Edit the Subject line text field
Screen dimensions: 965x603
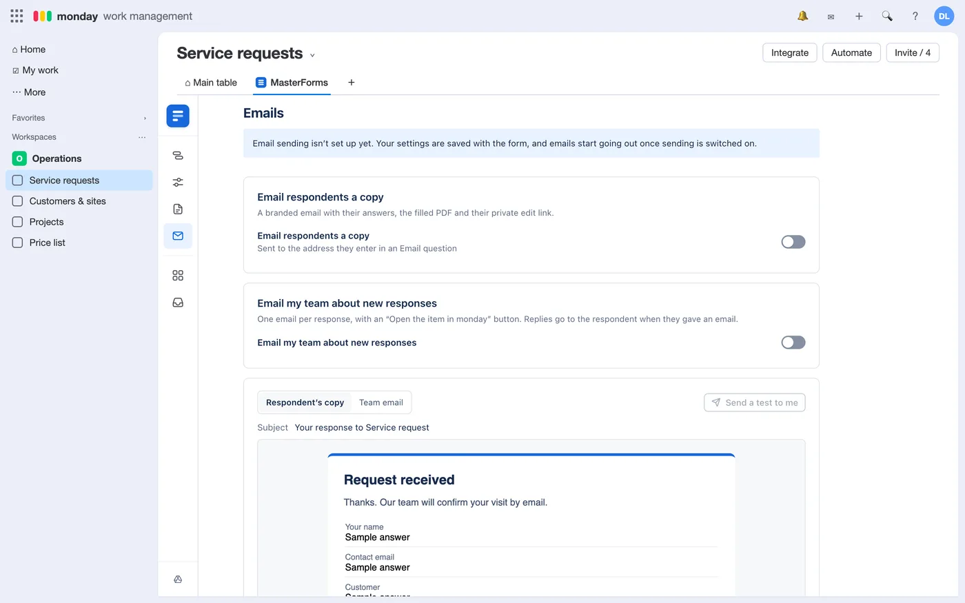[362, 428]
